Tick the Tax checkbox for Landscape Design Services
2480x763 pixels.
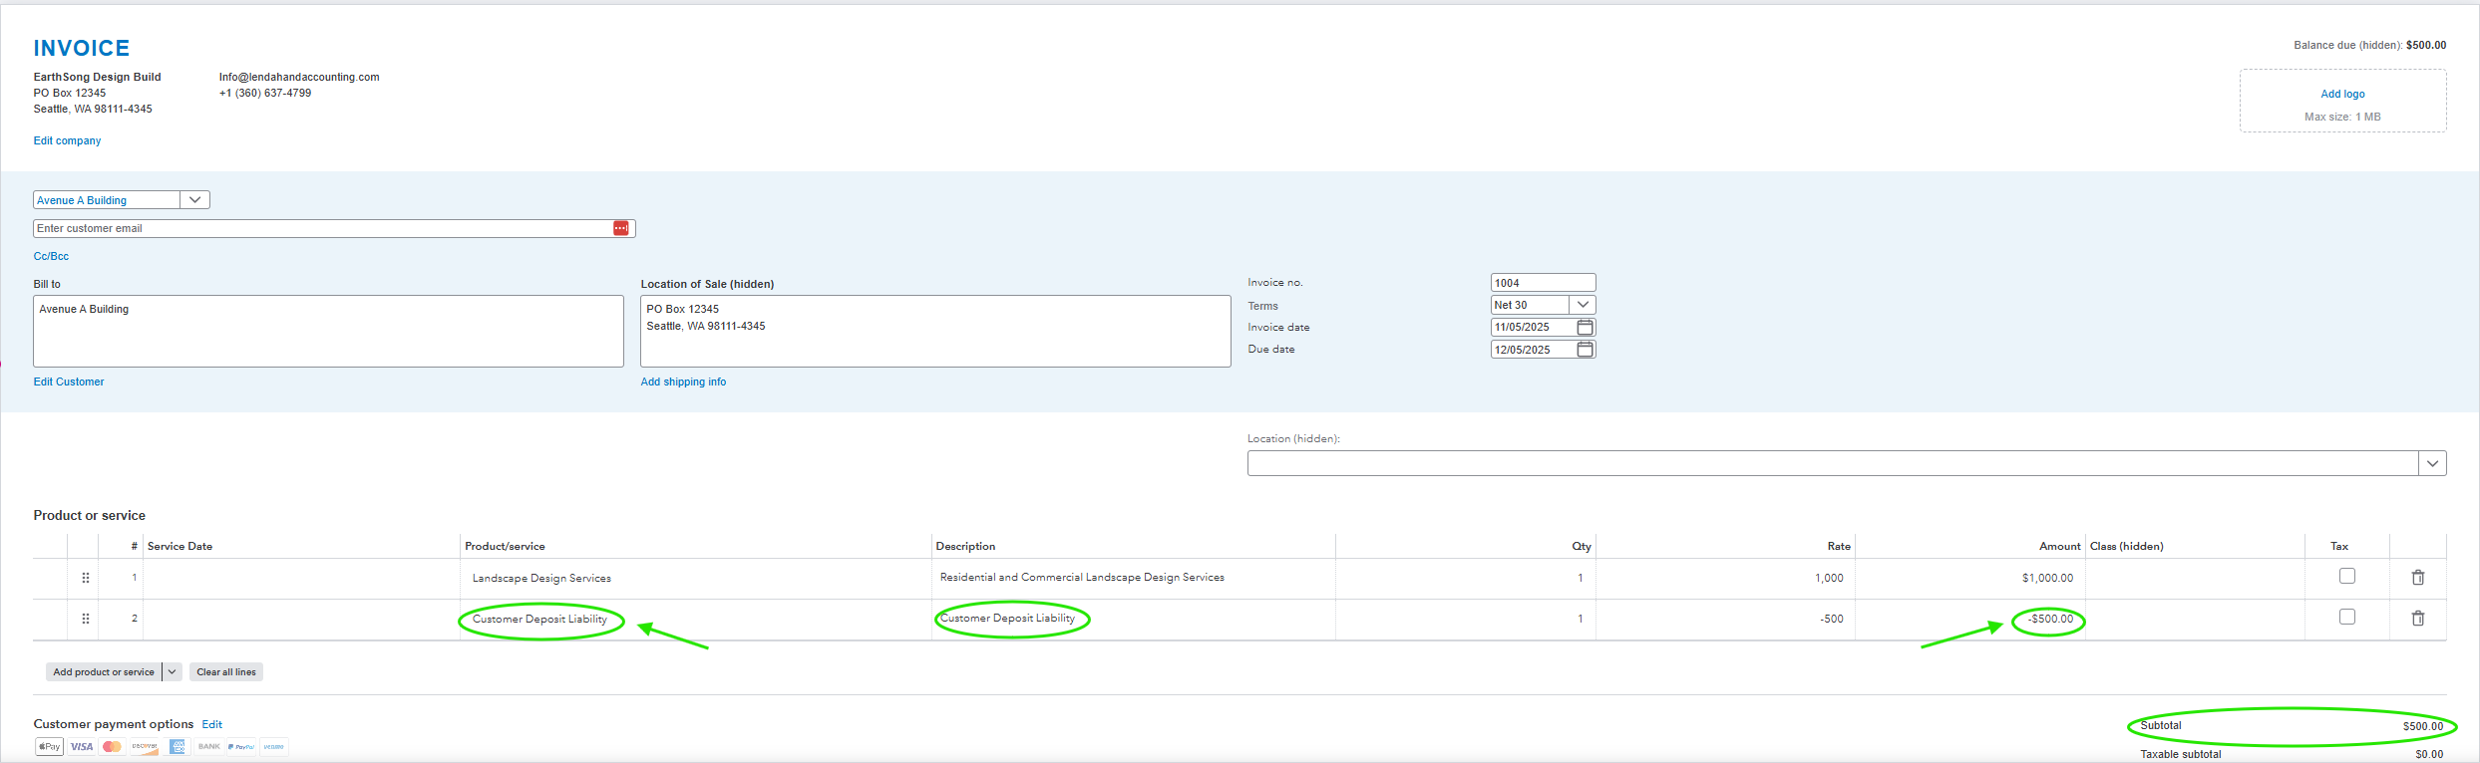[x=2347, y=576]
